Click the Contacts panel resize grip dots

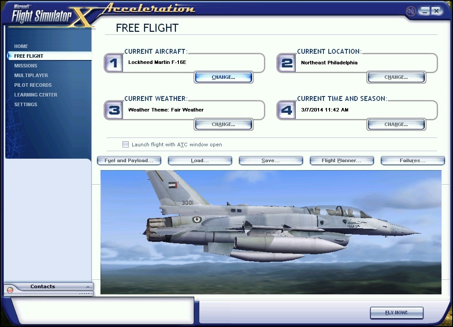click(84, 294)
